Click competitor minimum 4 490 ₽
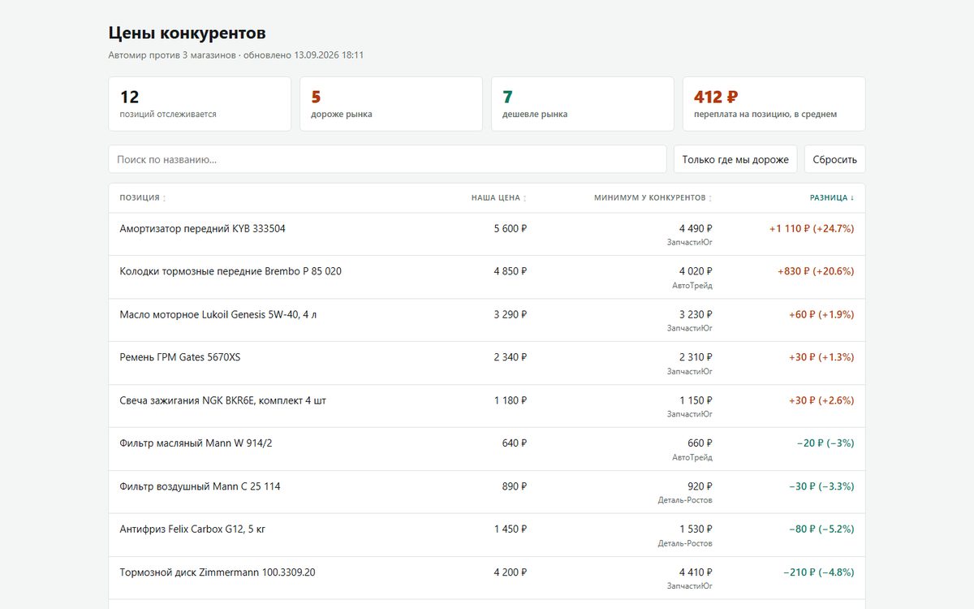 [x=696, y=229]
